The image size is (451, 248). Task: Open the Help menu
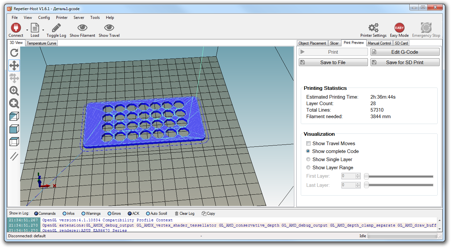(110, 18)
